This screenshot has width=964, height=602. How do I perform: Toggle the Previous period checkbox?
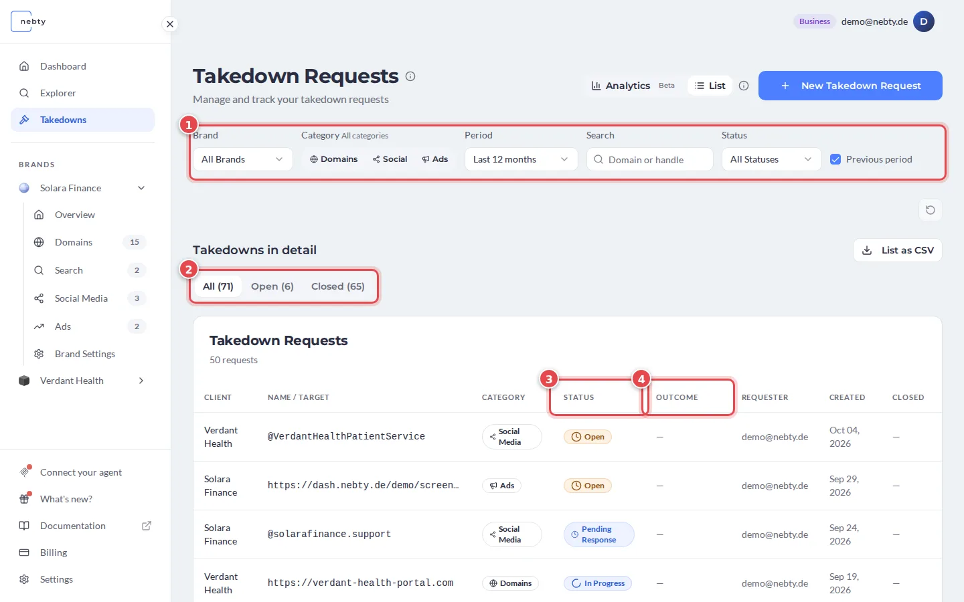click(835, 159)
